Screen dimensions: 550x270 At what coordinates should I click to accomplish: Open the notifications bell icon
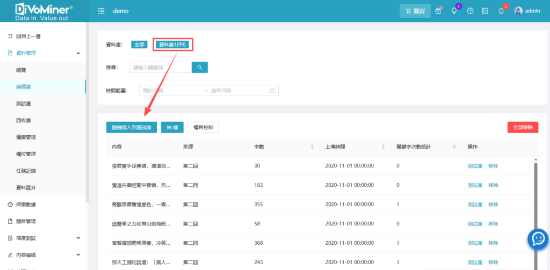pyautogui.click(x=501, y=11)
